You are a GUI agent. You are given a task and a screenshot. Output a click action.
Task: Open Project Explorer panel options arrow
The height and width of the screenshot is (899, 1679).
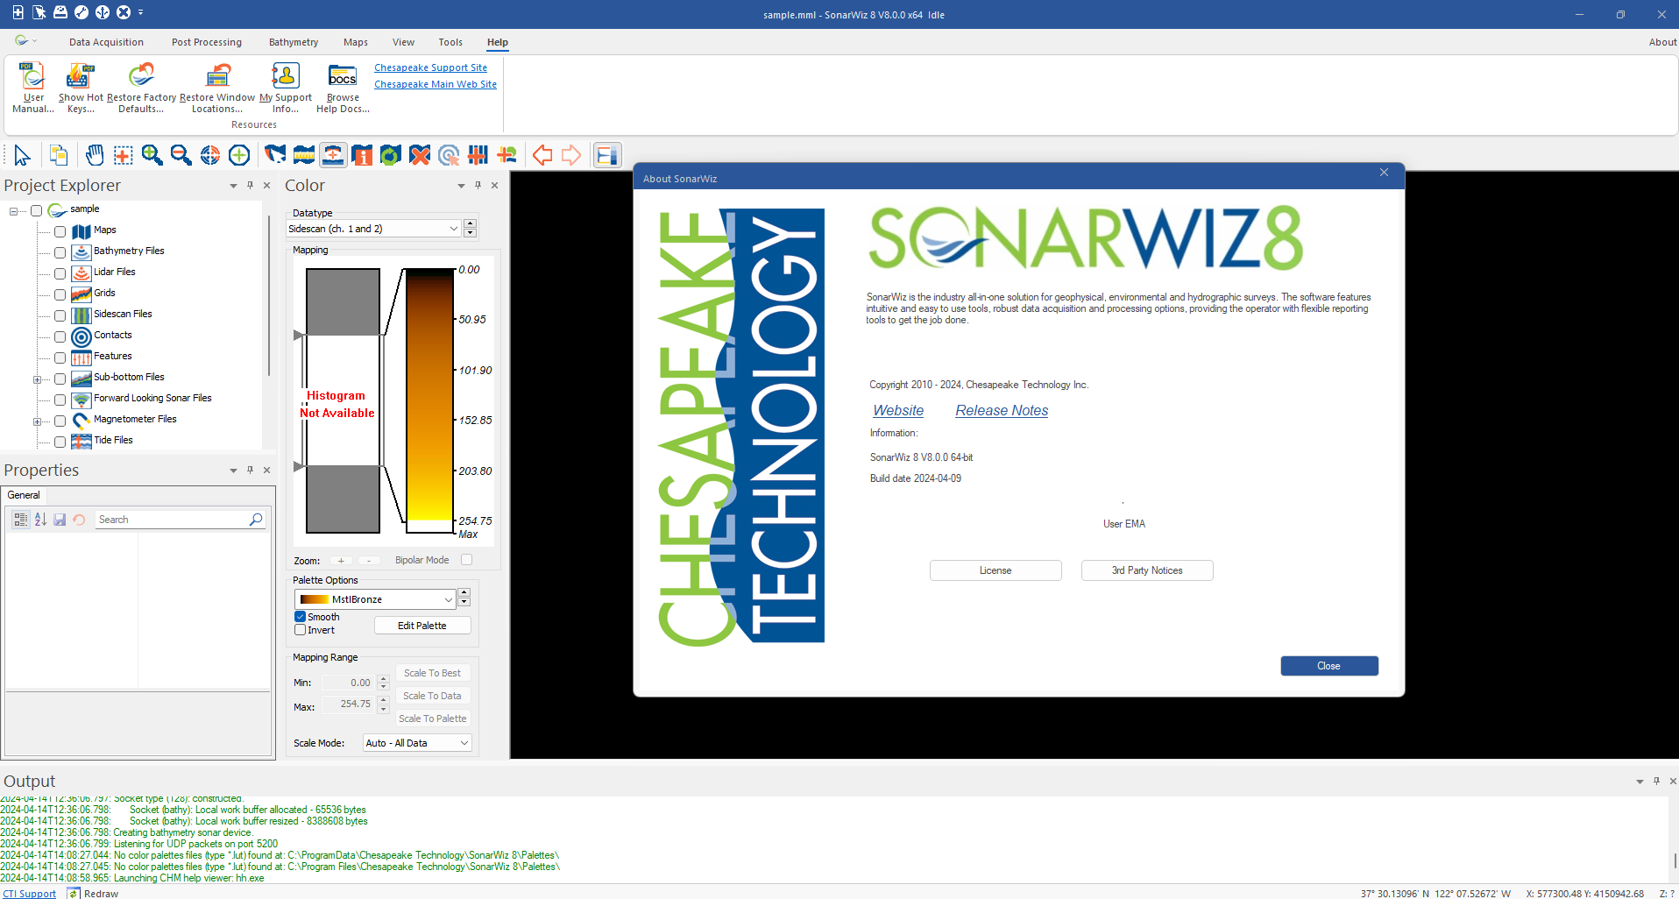(233, 186)
